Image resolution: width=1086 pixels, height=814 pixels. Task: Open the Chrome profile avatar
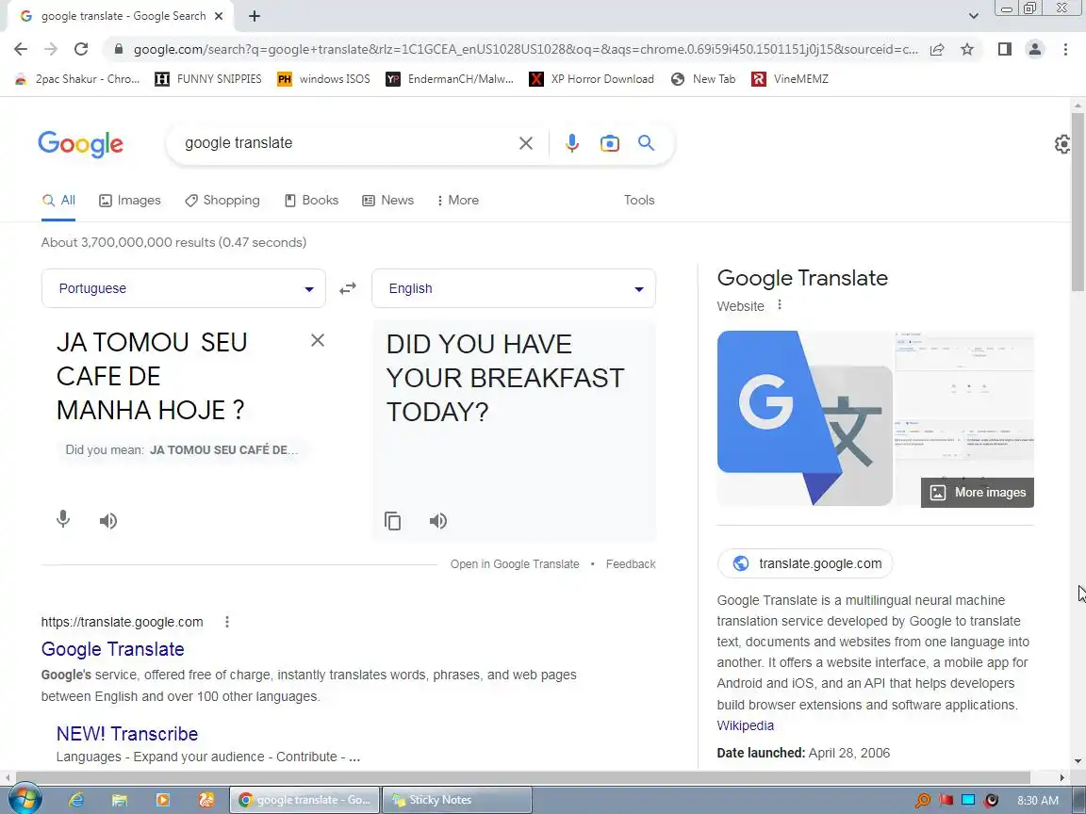pos(1035,49)
